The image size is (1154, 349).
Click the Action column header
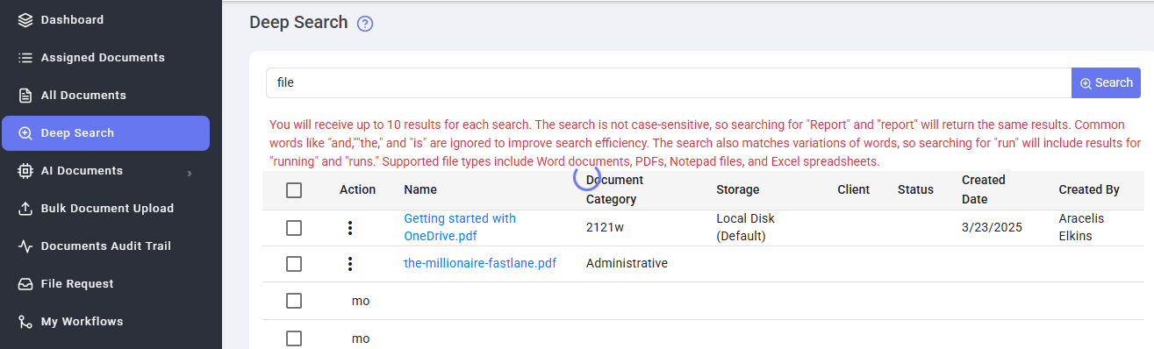[x=357, y=189]
